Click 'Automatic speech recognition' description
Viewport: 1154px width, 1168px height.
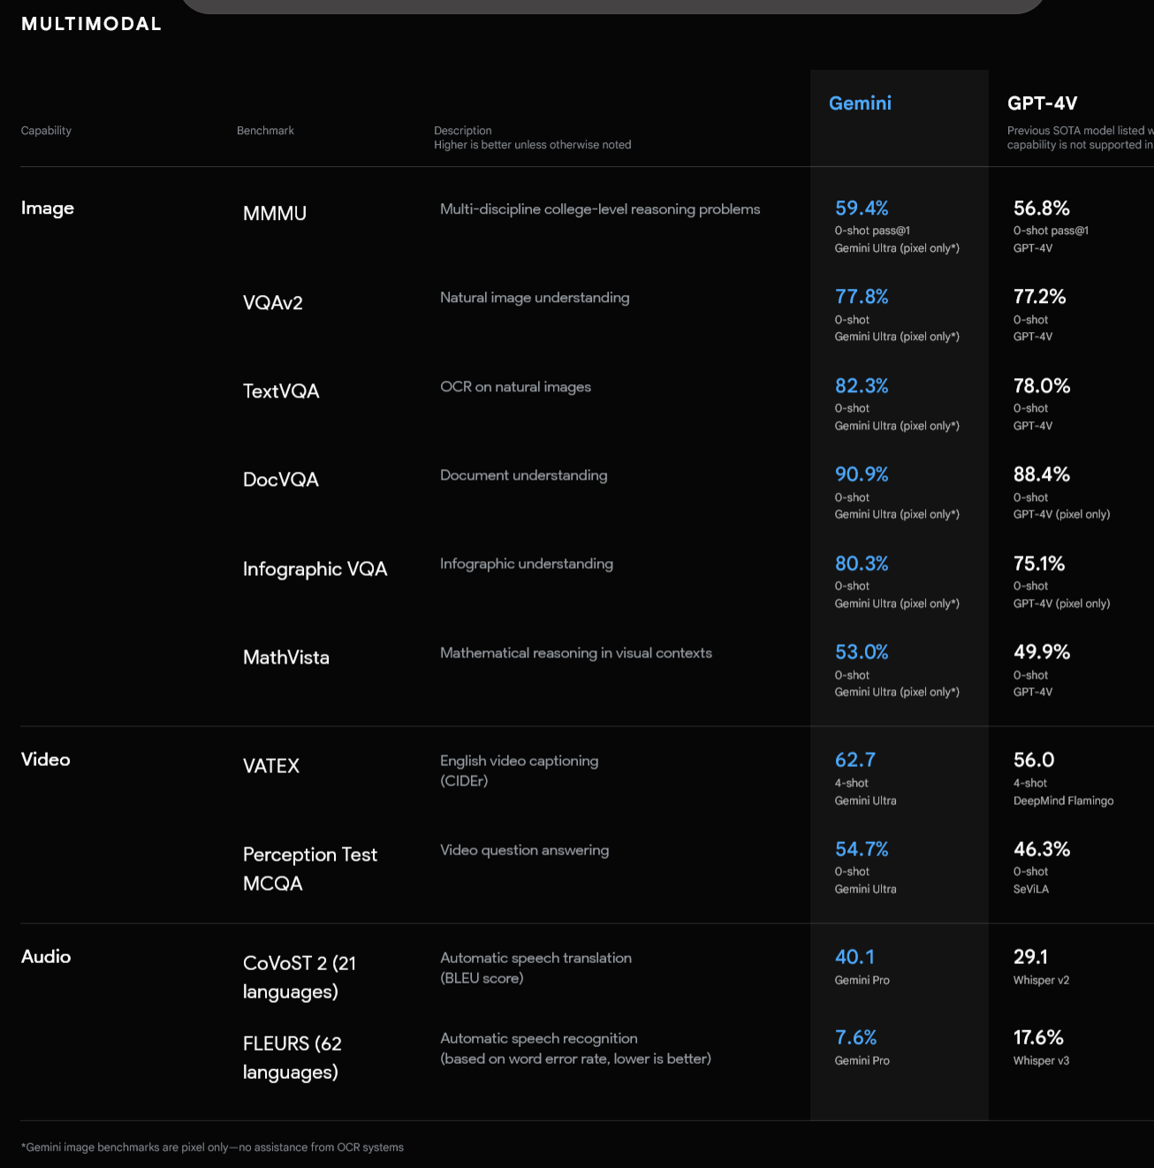539,1038
